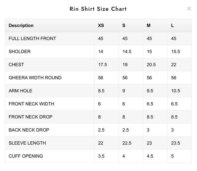Image resolution: width=197 pixels, height=171 pixels.
Task: Click the 20.5 chest value for M
Action: (151, 65)
